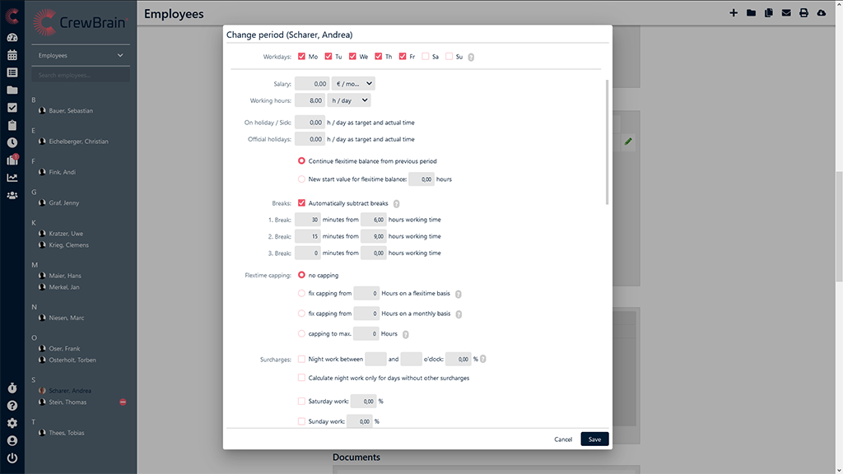Enable the Night work surcharge checkbox

pos(302,359)
